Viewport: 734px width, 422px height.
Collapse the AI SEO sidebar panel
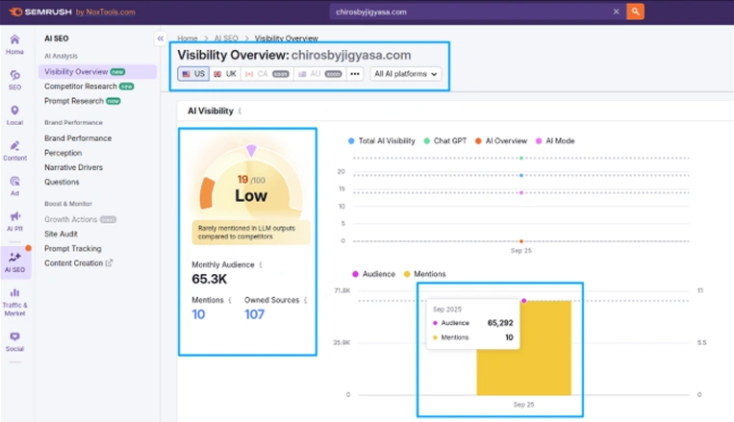[x=160, y=38]
